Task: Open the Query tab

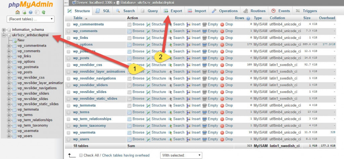Action: [149, 11]
